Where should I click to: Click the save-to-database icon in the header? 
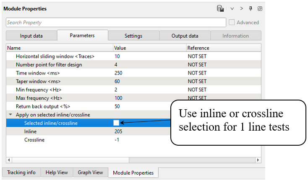coord(220,8)
